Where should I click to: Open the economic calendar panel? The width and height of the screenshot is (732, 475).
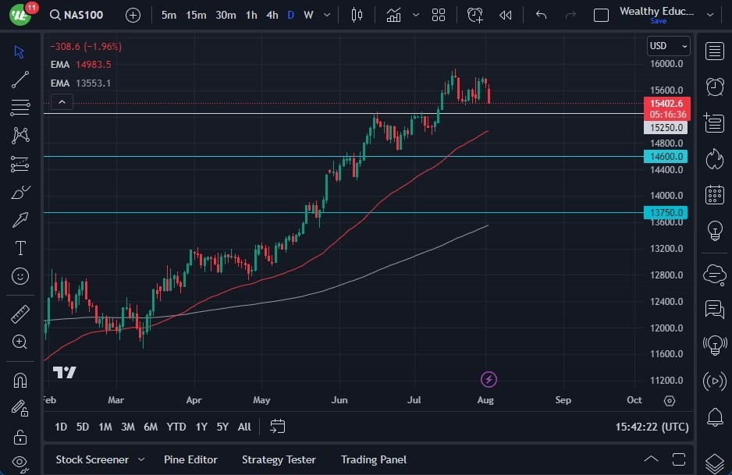point(715,195)
